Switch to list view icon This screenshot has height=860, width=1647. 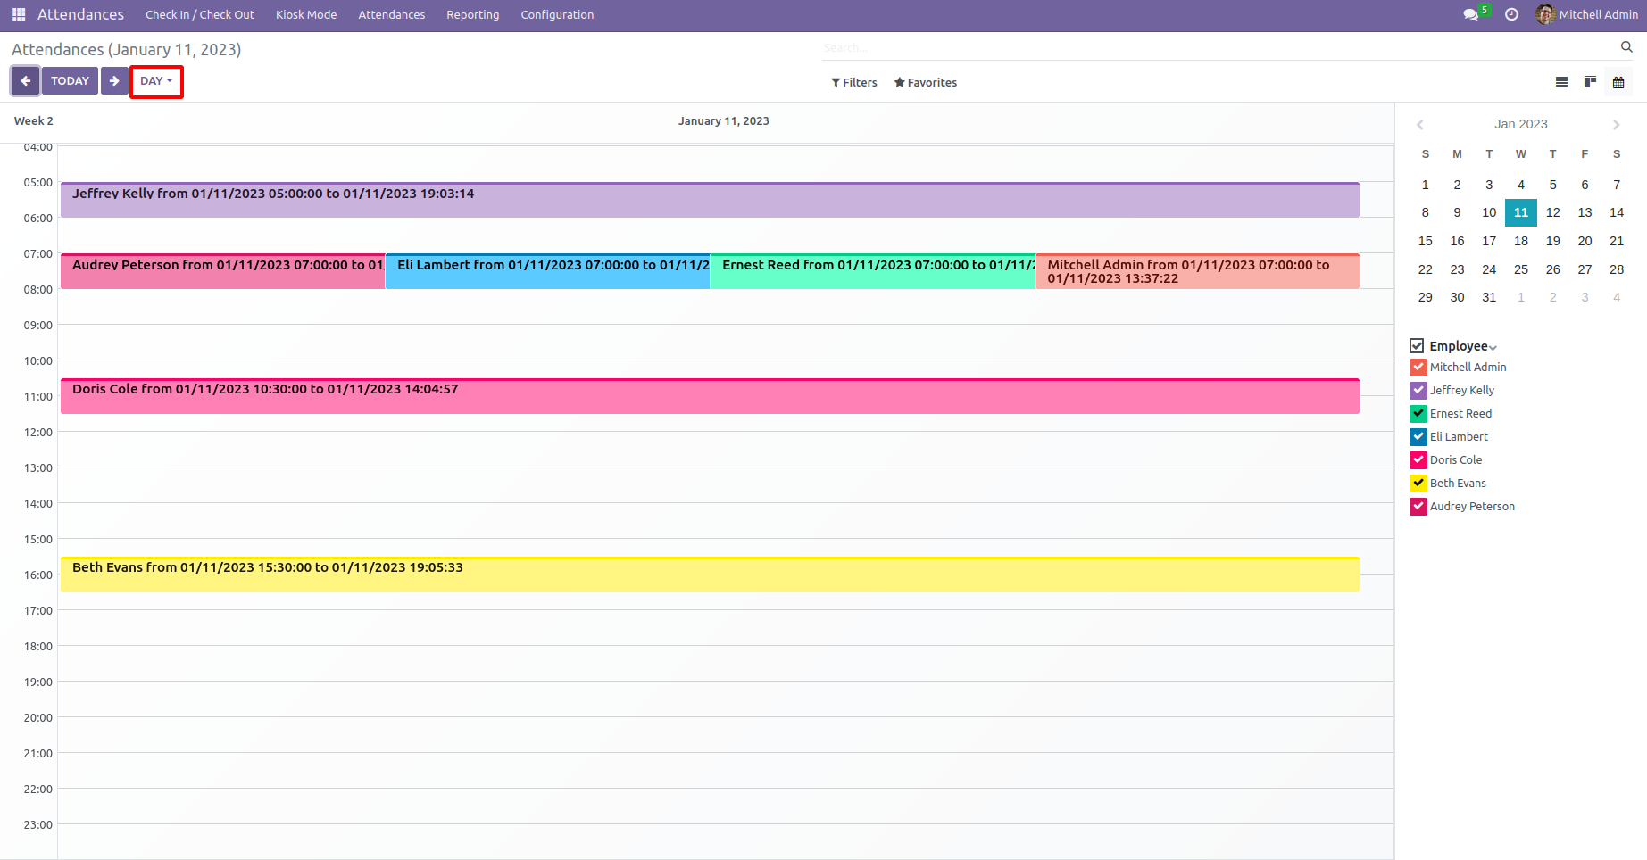(1561, 82)
